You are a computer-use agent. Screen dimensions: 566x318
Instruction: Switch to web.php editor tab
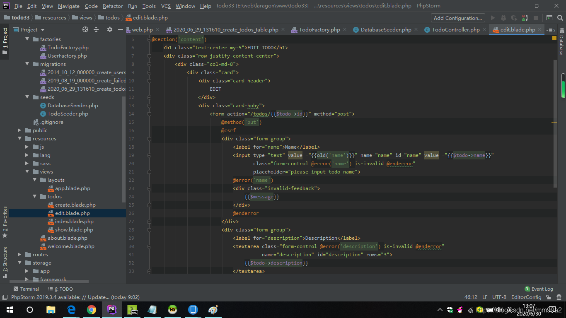click(142, 30)
